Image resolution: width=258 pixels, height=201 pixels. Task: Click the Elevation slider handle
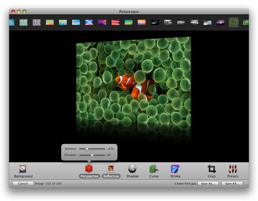click(92, 155)
